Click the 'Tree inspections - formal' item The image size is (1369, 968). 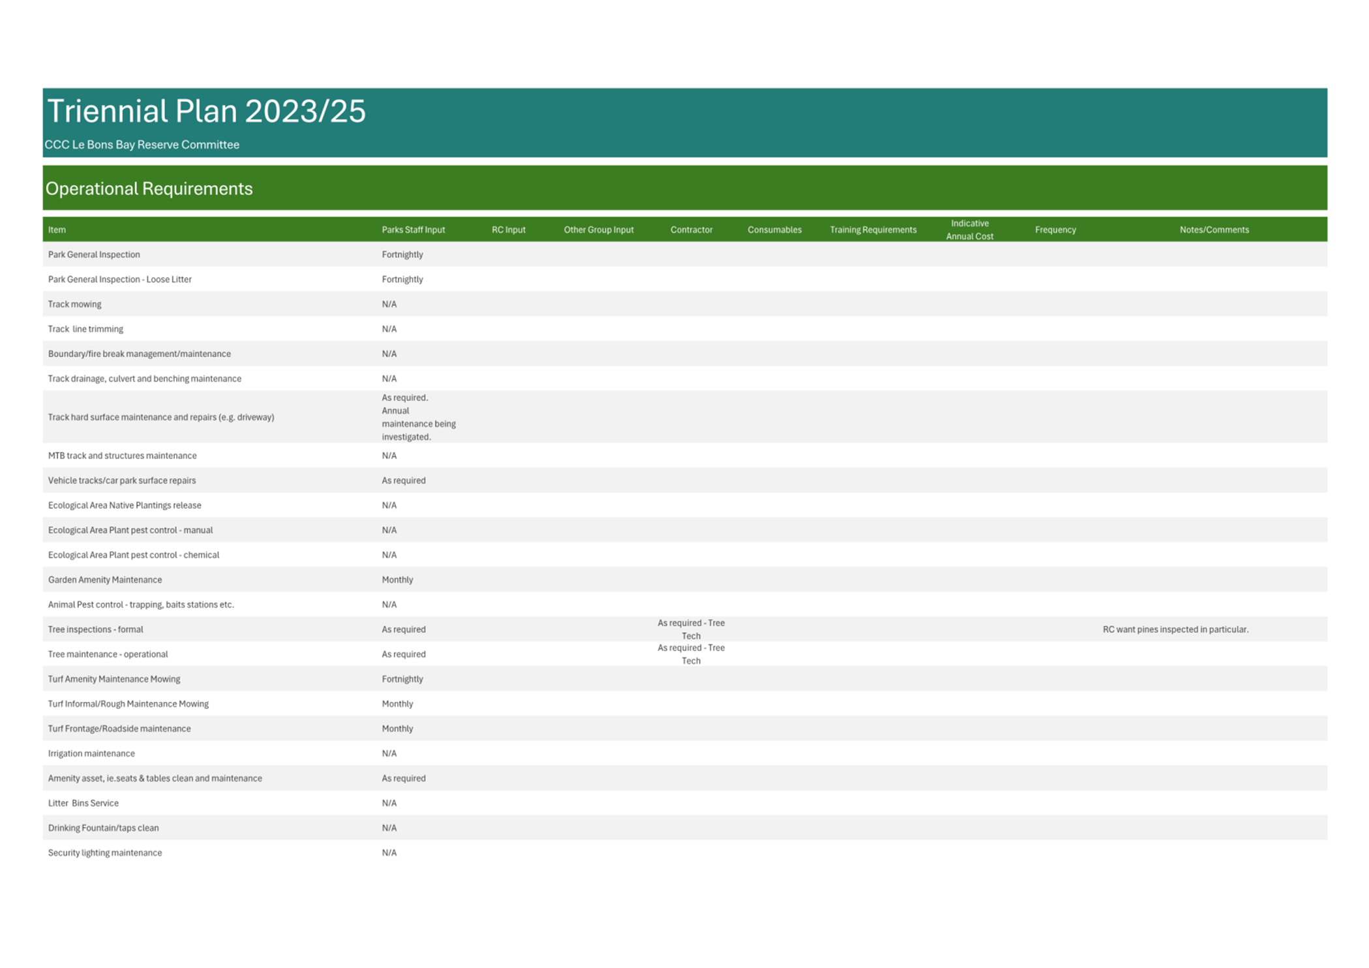(x=95, y=629)
